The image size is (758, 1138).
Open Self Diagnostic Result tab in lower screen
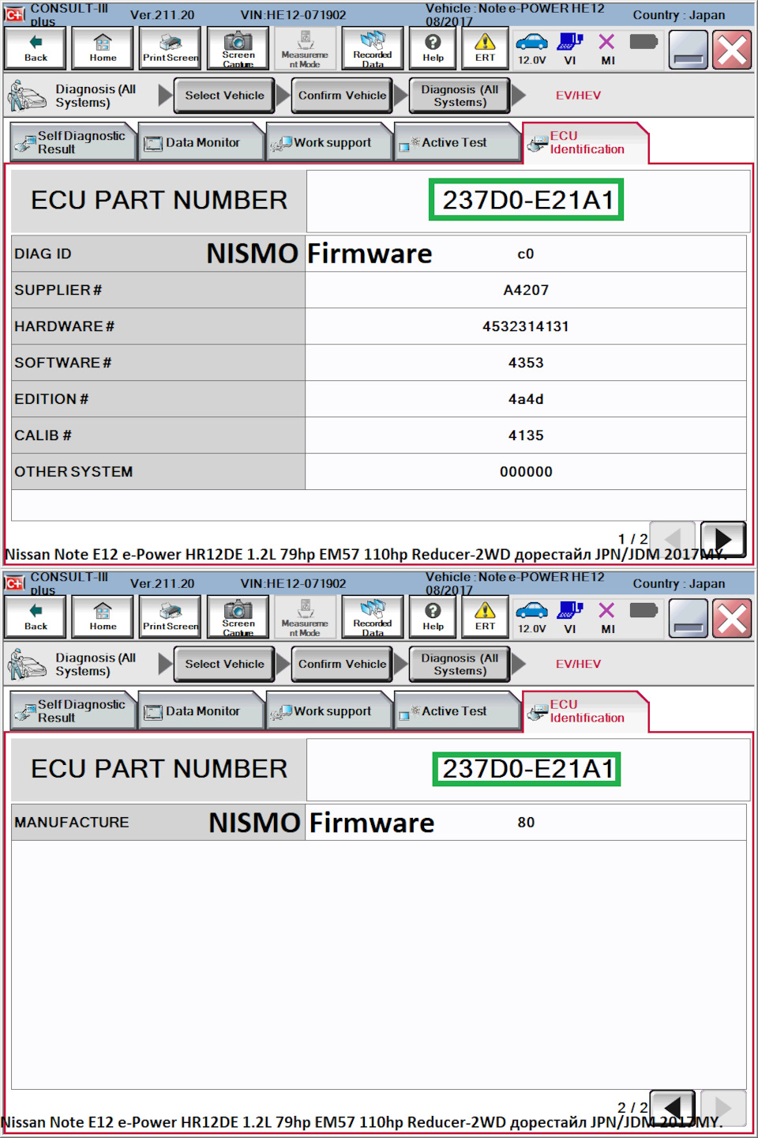pyautogui.click(x=73, y=711)
